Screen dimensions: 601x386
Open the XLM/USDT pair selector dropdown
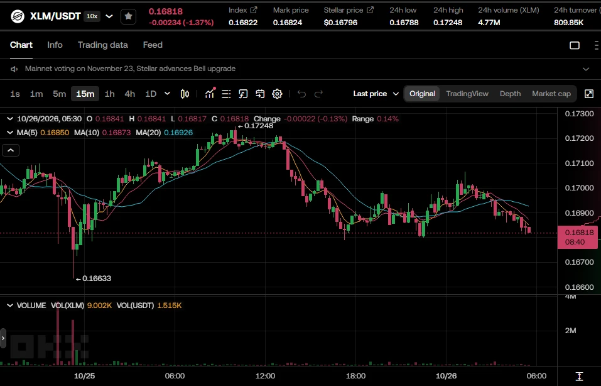109,16
